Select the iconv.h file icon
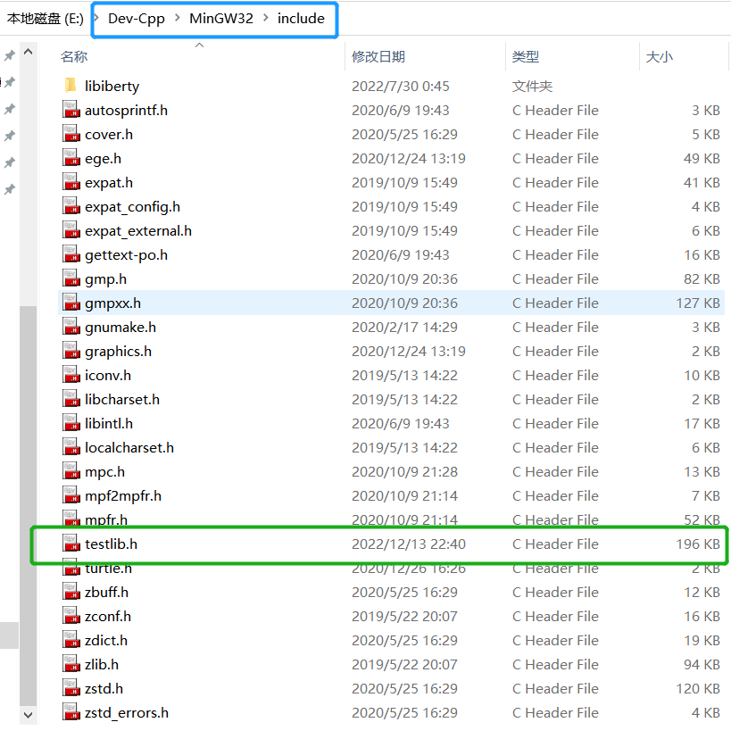 pyautogui.click(x=71, y=375)
